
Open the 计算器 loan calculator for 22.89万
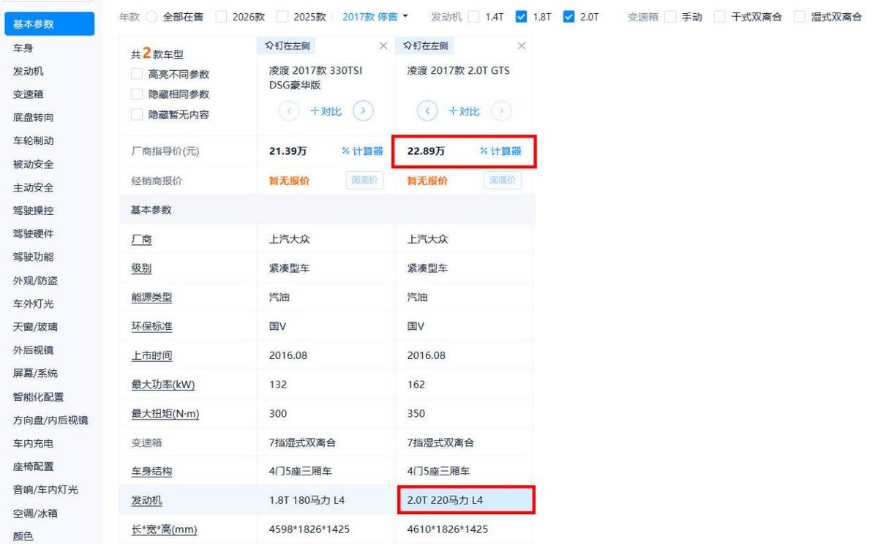pos(502,151)
